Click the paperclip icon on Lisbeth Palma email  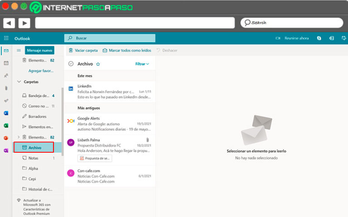[x=147, y=140]
